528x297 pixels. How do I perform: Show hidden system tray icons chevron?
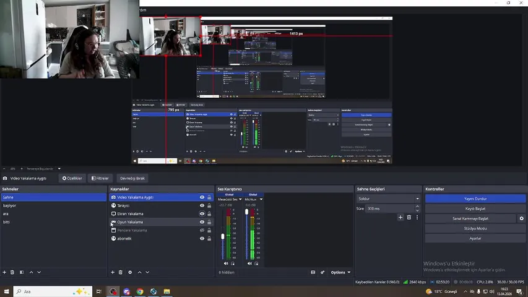click(465, 291)
